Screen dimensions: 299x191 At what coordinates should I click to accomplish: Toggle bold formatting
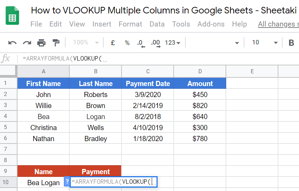click(x=291, y=43)
